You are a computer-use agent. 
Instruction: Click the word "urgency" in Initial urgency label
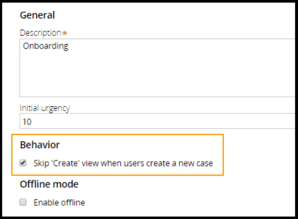click(x=56, y=108)
